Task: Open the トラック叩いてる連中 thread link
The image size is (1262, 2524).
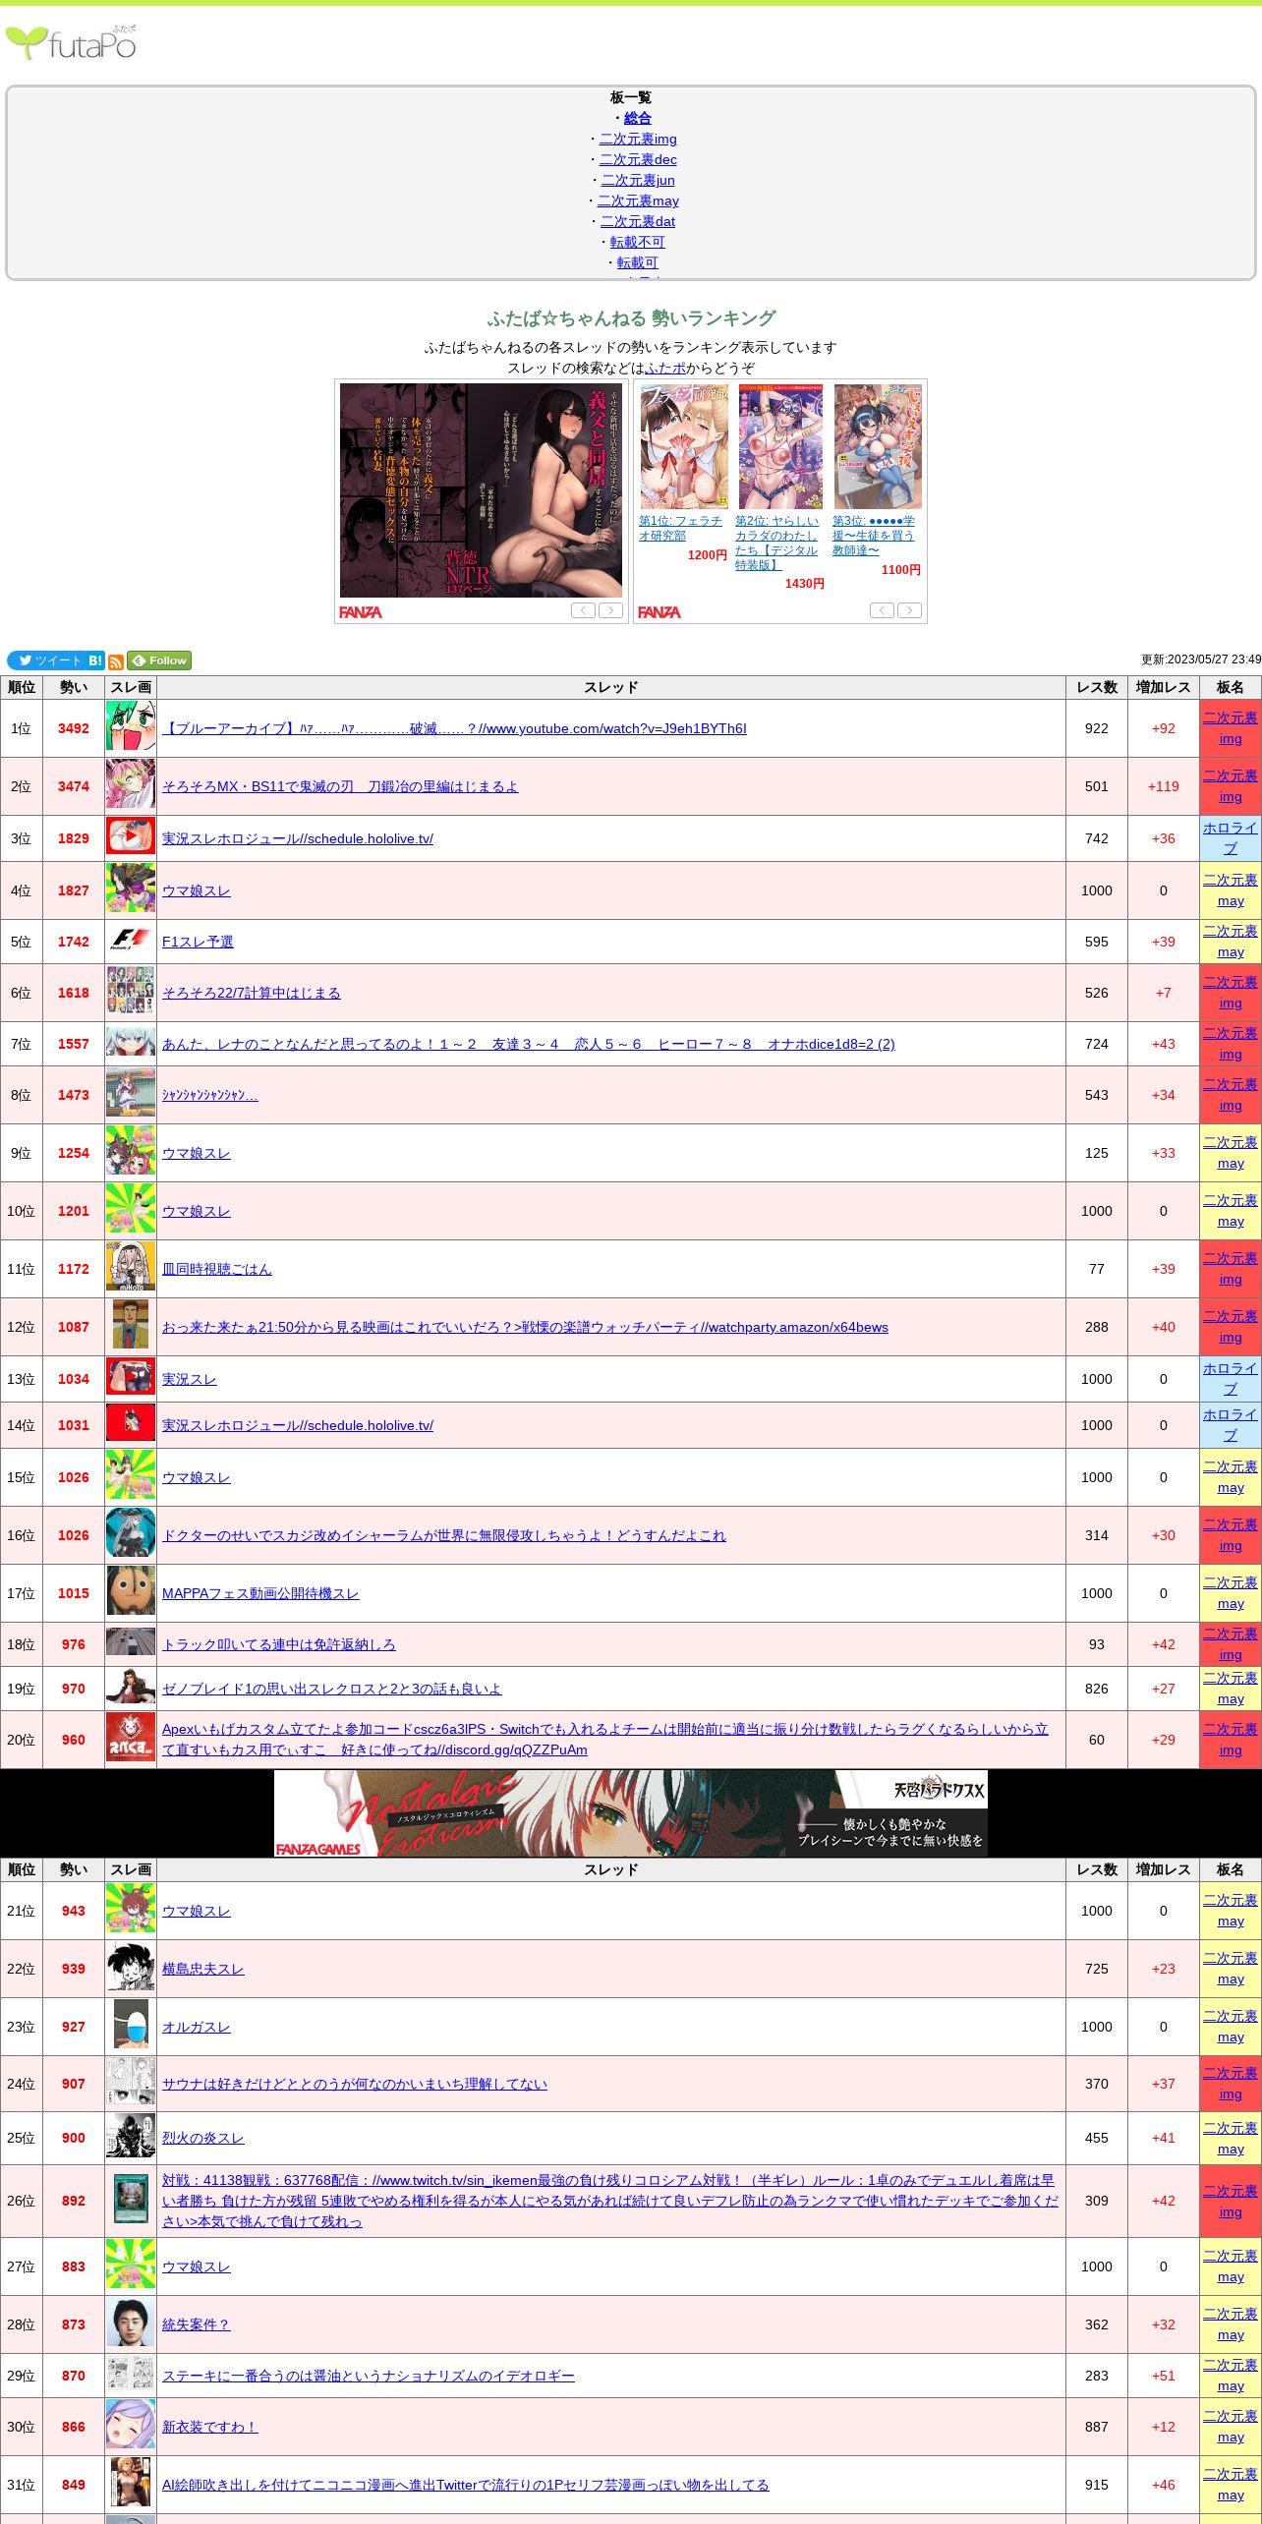Action: (278, 1644)
